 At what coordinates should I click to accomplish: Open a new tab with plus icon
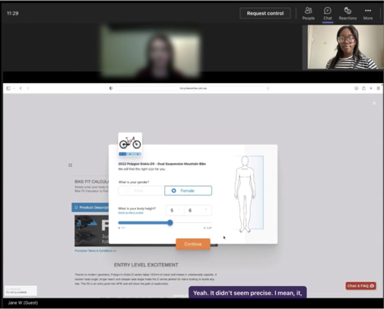point(371,88)
